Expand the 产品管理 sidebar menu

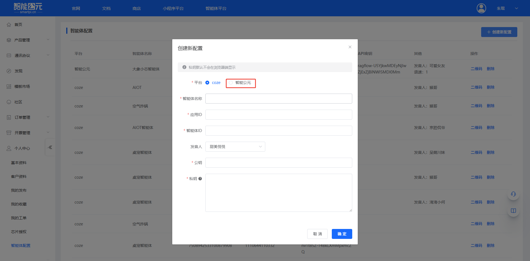coord(28,40)
